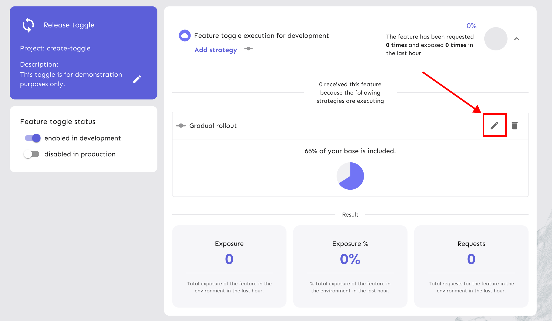Image resolution: width=552 pixels, height=321 pixels.
Task: Collapse the development environment section
Action: coord(516,39)
